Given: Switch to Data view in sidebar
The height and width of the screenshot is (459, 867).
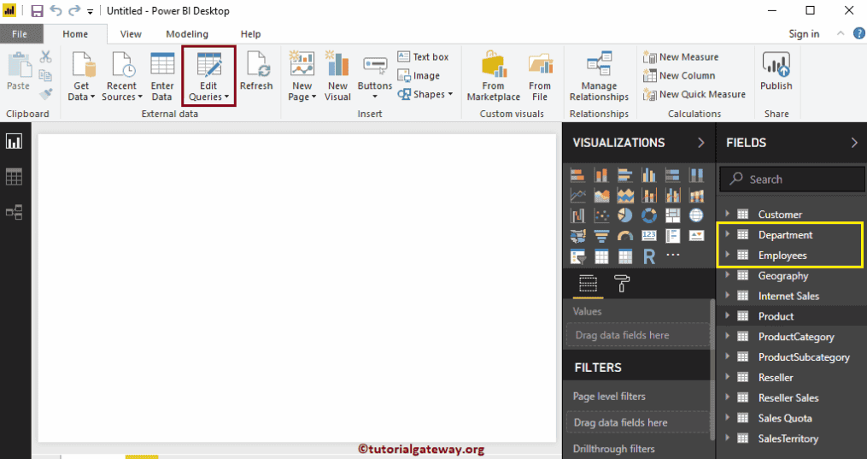Looking at the screenshot, I should coord(14,177).
